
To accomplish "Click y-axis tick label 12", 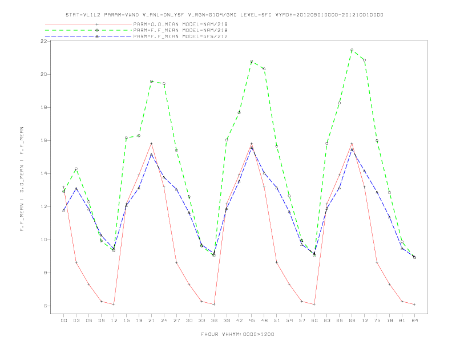I will (x=43, y=207).
